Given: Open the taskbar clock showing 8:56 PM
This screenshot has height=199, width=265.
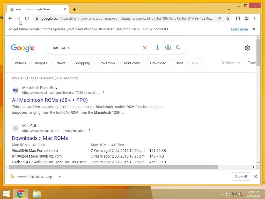Looking at the screenshot, I should [x=254, y=194].
